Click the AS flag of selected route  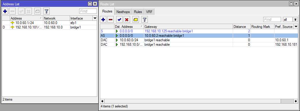103,35
